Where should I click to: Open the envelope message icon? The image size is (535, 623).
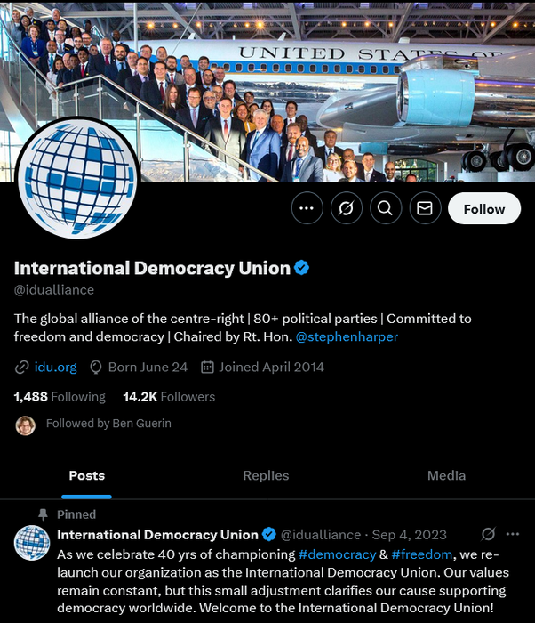click(x=425, y=208)
